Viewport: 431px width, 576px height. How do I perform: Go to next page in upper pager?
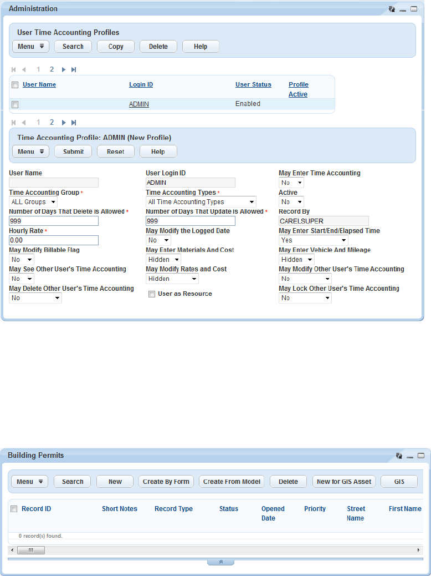(x=64, y=69)
